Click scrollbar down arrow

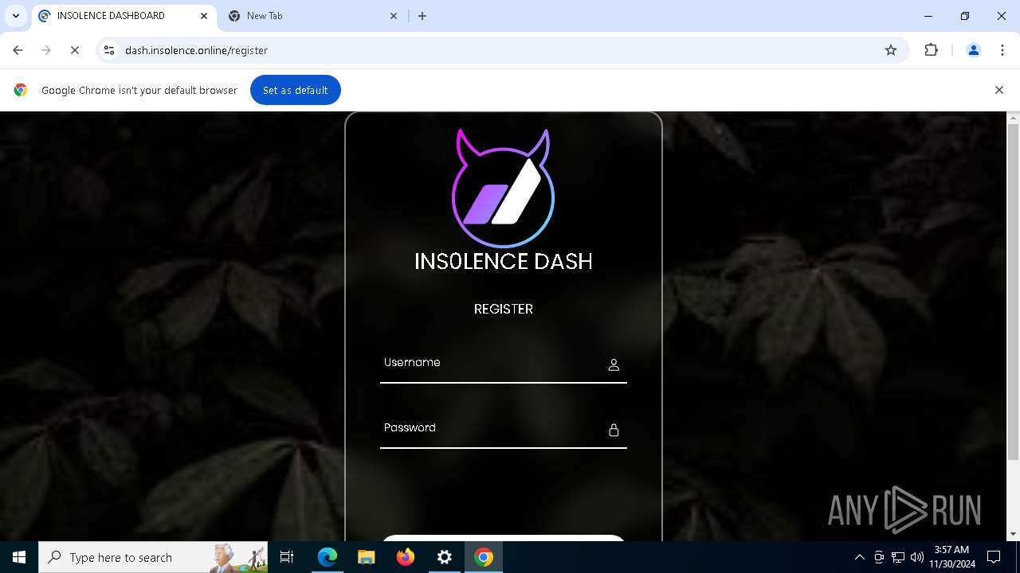coord(1013,534)
